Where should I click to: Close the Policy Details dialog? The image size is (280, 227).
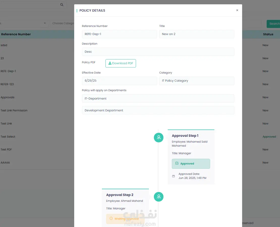pyautogui.click(x=237, y=10)
